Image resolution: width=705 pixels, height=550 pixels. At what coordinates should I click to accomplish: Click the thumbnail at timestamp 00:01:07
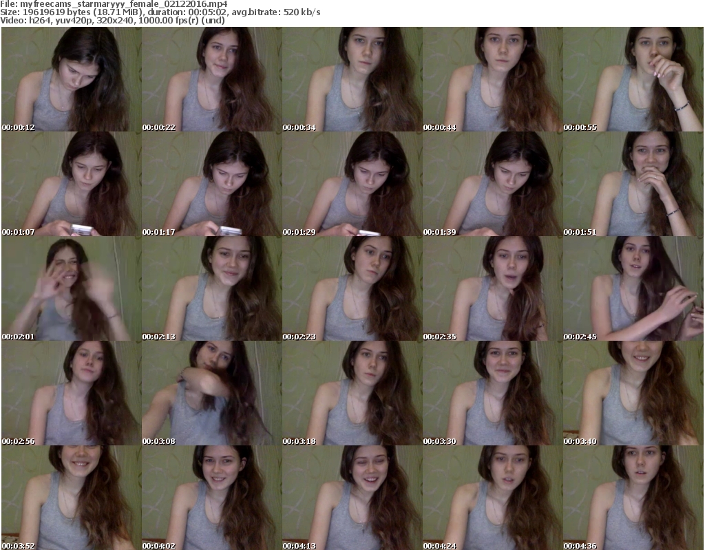[x=71, y=184]
